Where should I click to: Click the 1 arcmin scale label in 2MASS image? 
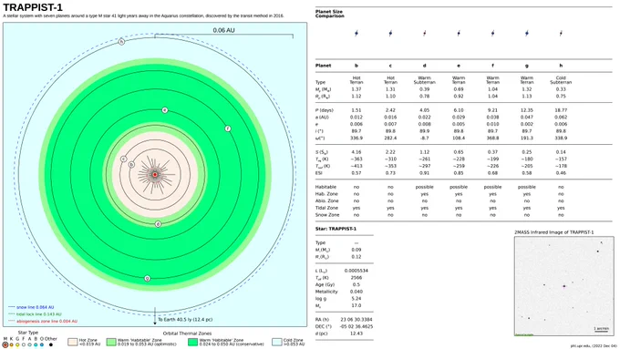[x=601, y=328]
